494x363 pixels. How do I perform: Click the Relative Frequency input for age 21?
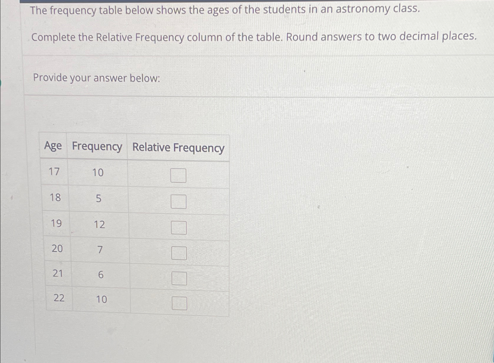tap(178, 279)
